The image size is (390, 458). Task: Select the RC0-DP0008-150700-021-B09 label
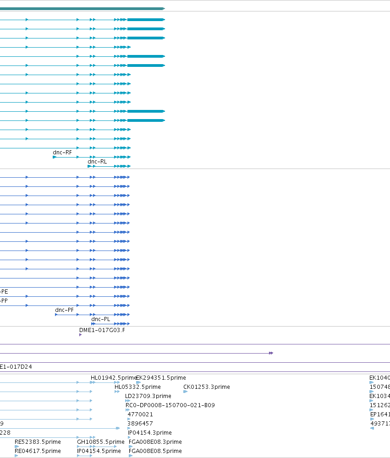pos(170,405)
